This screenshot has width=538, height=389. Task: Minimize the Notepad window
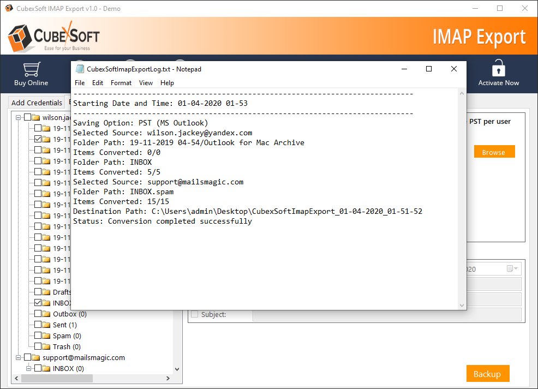point(404,69)
